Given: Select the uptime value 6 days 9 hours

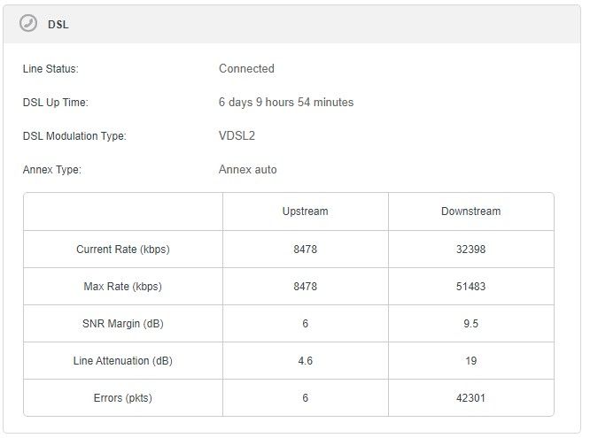Looking at the screenshot, I should 285,103.
